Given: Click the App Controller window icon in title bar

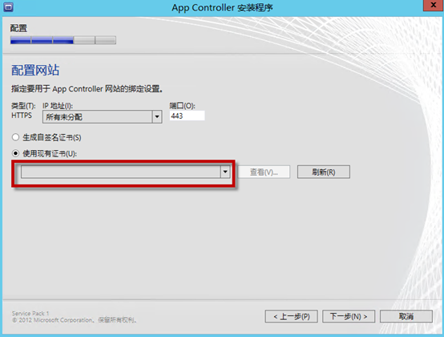Looking at the screenshot, I should coord(8,7).
